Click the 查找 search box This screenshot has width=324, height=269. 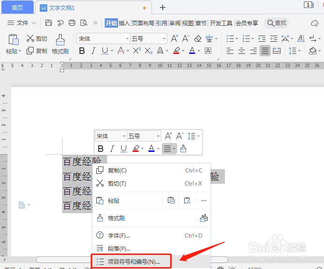coord(276,23)
